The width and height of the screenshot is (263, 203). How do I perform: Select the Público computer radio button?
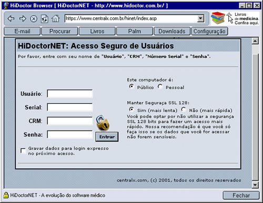pos(131,87)
